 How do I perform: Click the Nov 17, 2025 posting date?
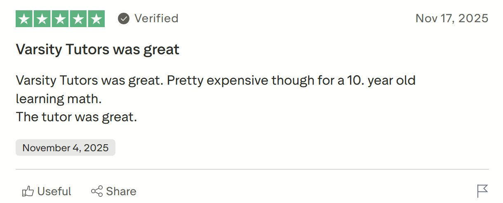(x=451, y=18)
